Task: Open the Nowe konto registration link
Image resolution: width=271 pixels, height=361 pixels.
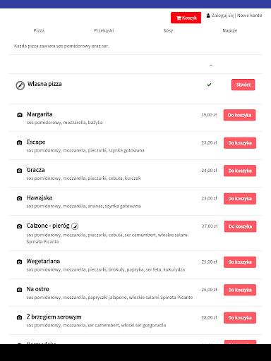Action: (x=249, y=16)
